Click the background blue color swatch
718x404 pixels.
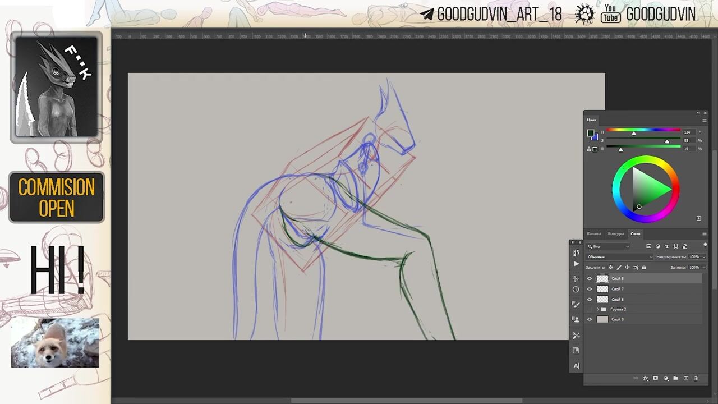click(596, 138)
